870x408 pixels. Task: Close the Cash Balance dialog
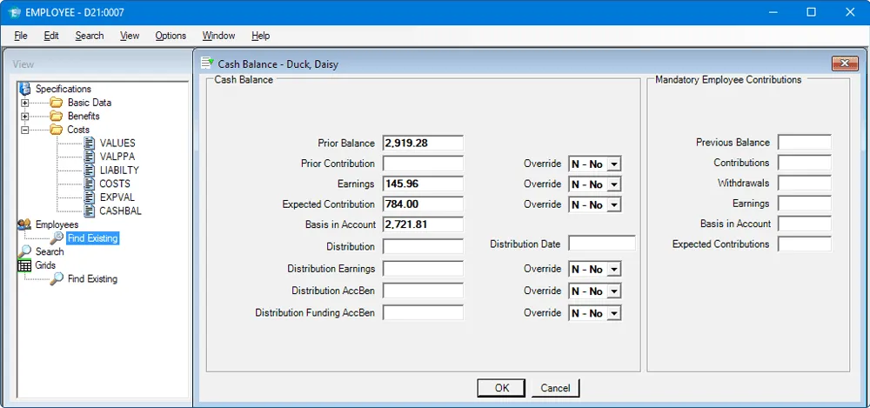point(845,64)
